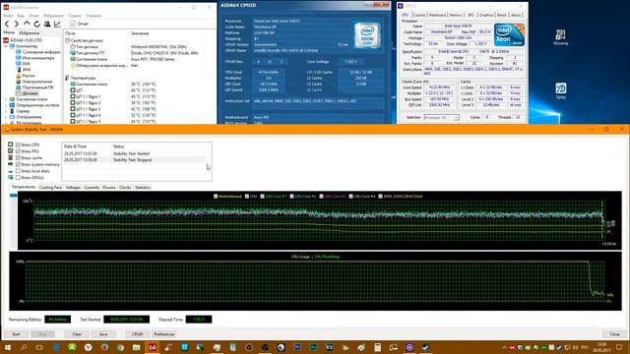Click the Clear button in Stability Test
Screen dimensions: 630x354
77,334
